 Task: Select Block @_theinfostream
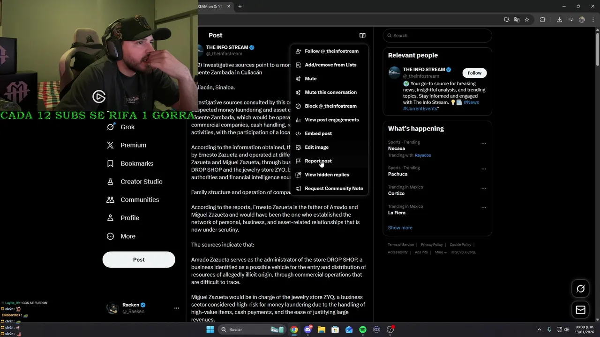pos(329,106)
